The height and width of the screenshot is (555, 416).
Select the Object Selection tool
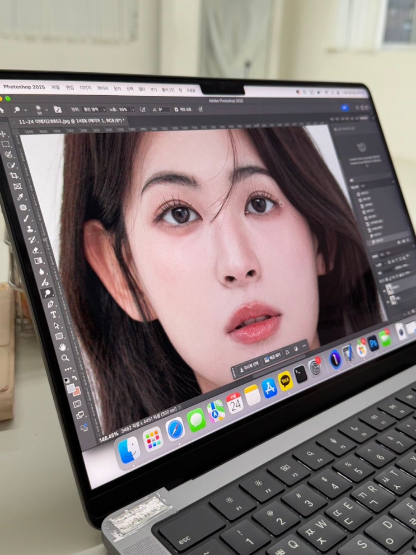pos(8,155)
